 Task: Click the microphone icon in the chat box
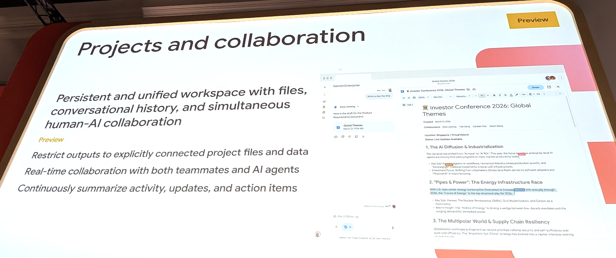tap(393, 228)
